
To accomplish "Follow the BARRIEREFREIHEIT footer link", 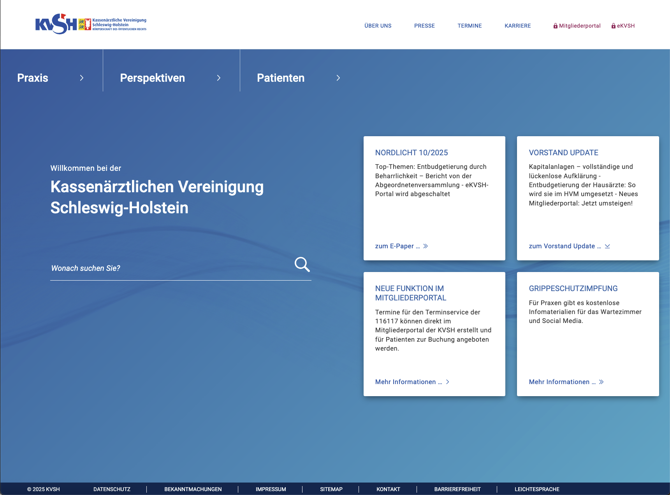I will click(x=457, y=490).
